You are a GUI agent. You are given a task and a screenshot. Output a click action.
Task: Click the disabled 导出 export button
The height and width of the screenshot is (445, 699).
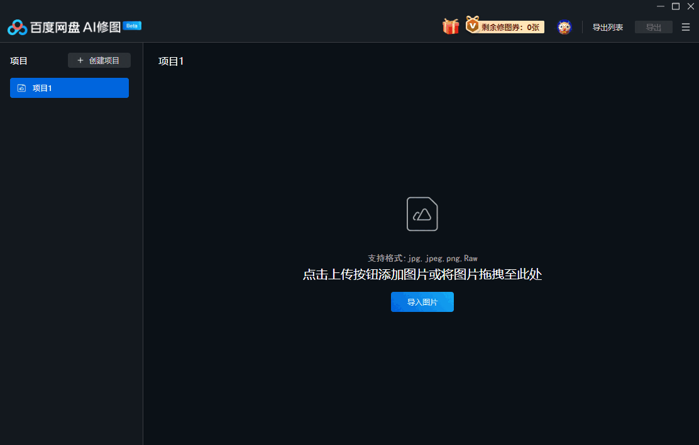pyautogui.click(x=653, y=27)
